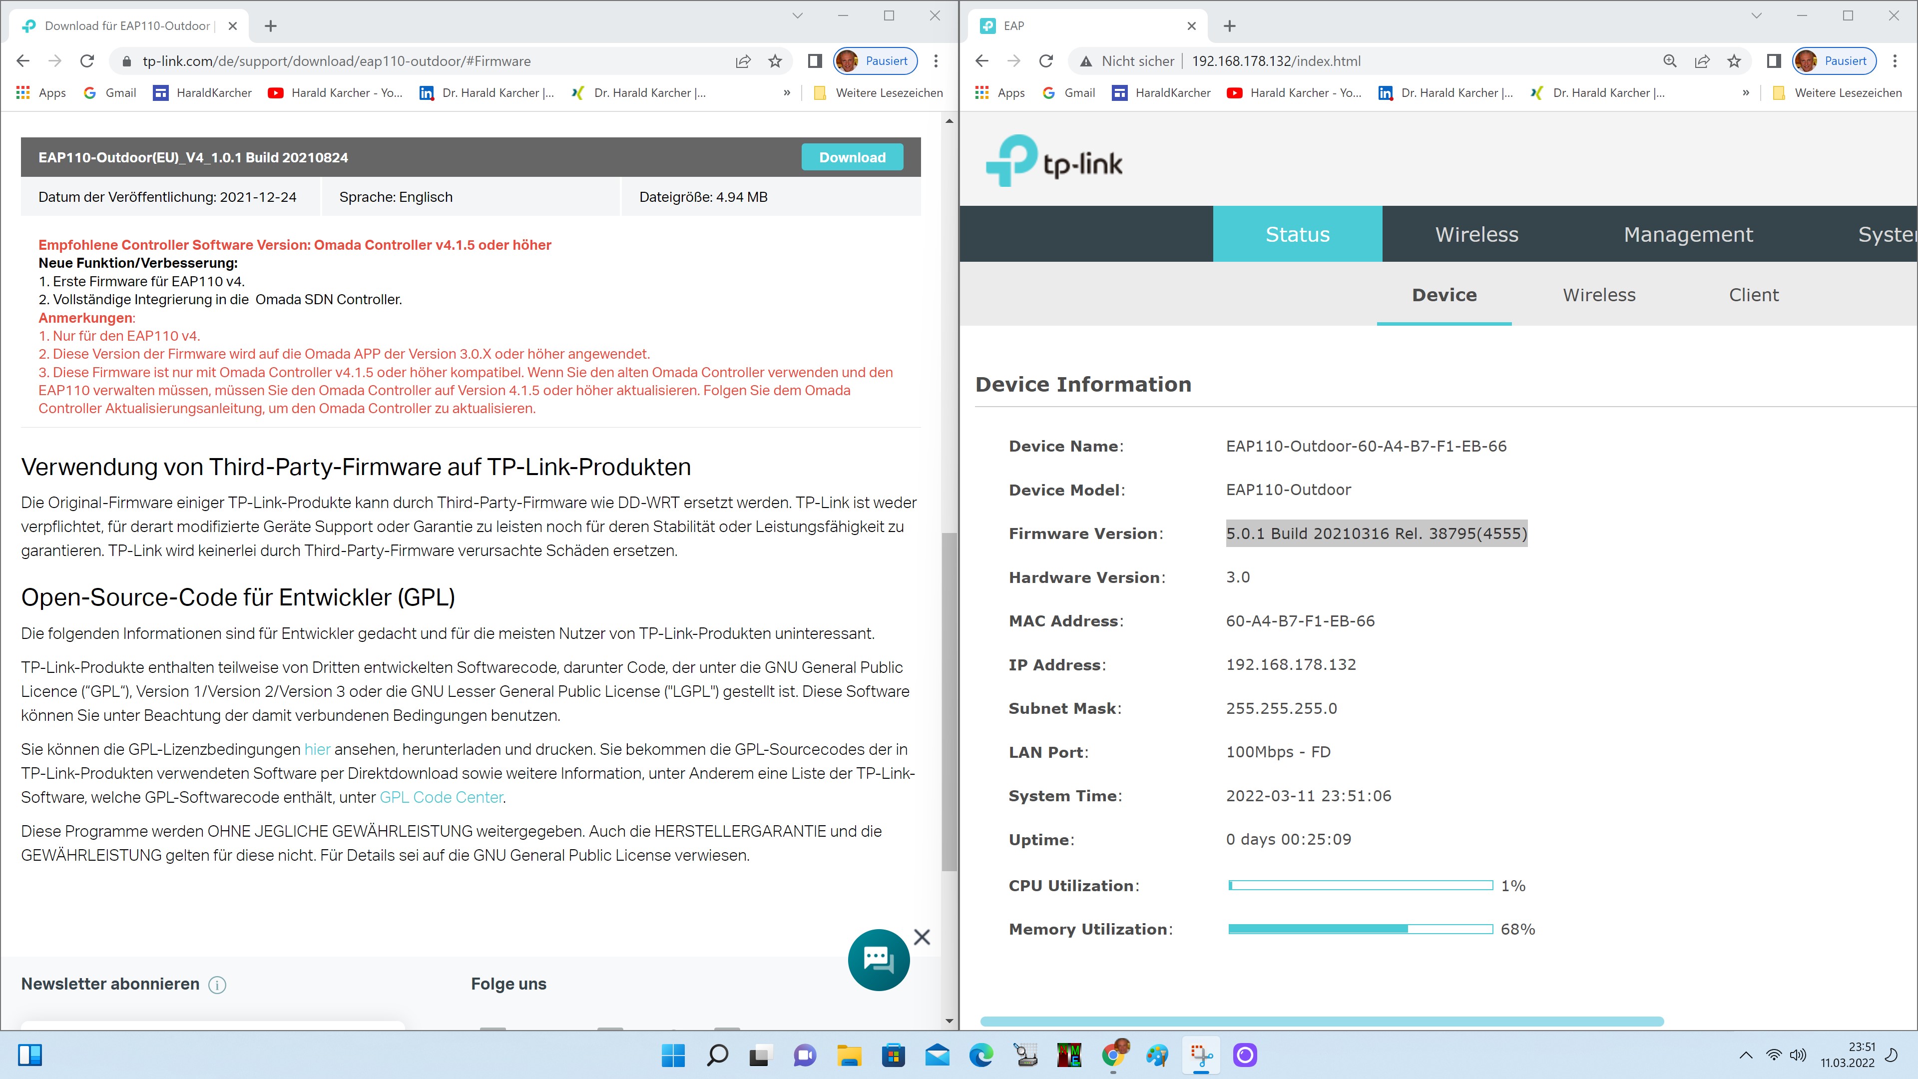The image size is (1918, 1079).
Task: Close the chat bubble with the X
Action: (922, 937)
